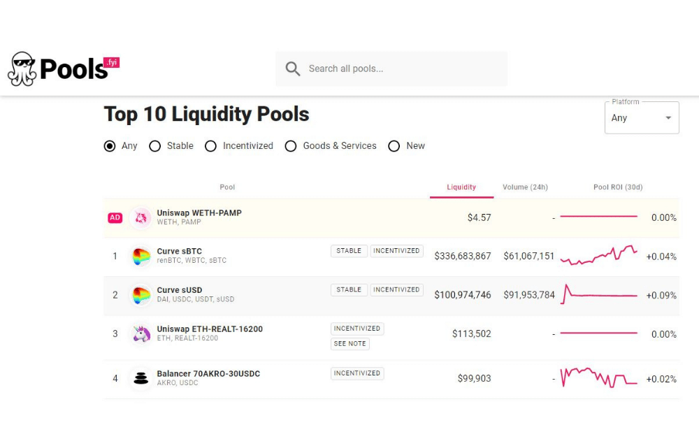Click INCENTIVIZED tag on Balancer row
The image size is (699, 439).
(357, 373)
